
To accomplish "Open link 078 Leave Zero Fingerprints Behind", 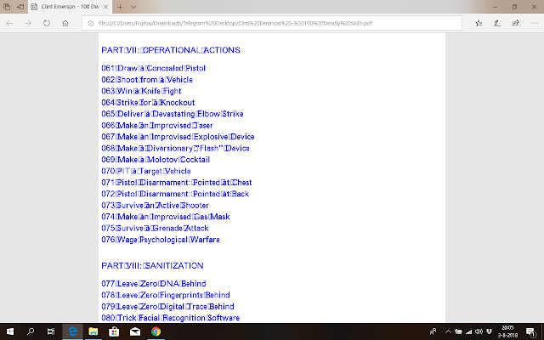I will pos(166,295).
